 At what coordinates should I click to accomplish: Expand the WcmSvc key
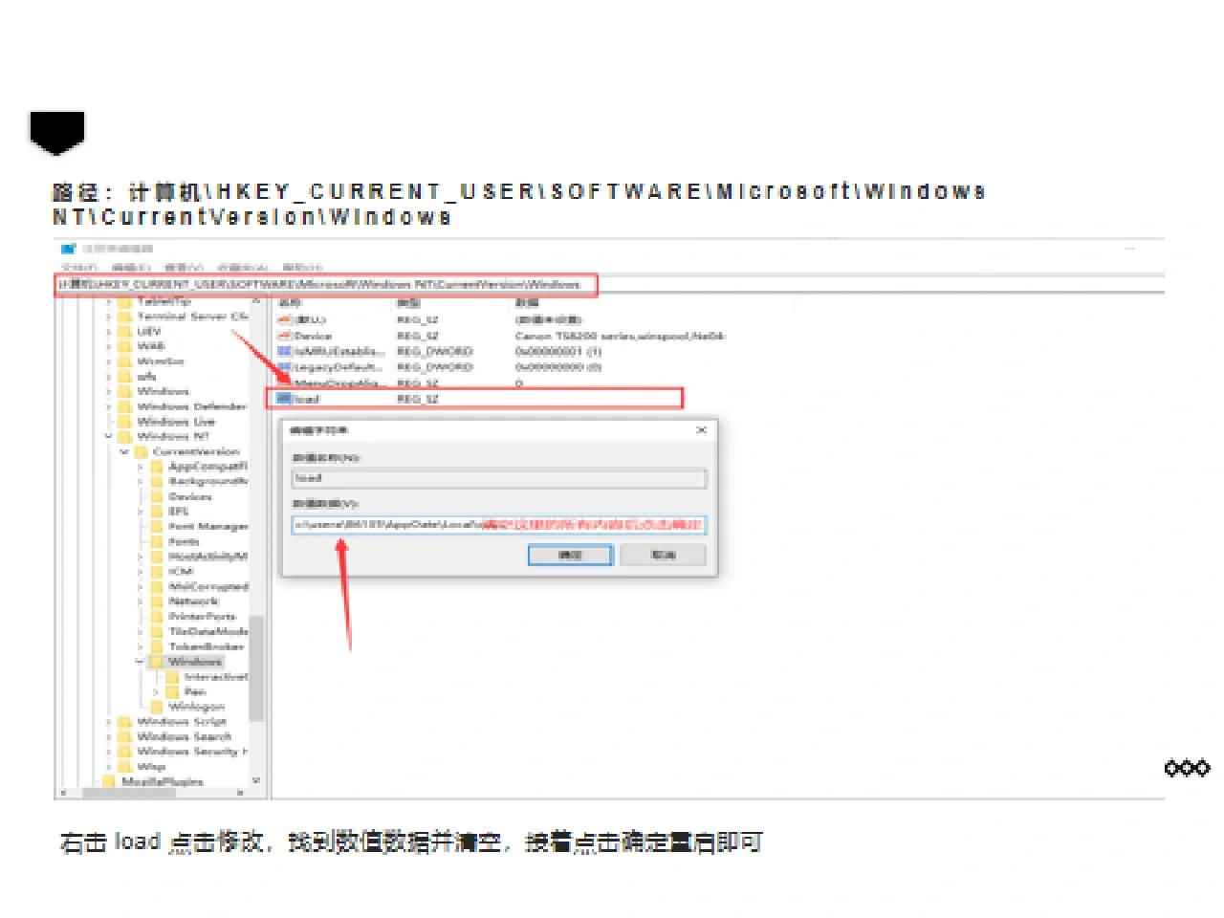109,361
